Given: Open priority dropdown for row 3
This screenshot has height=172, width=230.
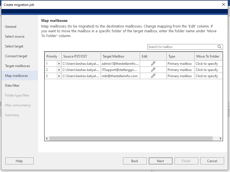Looking at the screenshot, I should pos(59,76).
